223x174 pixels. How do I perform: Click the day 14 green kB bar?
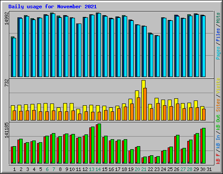click(x=99, y=144)
